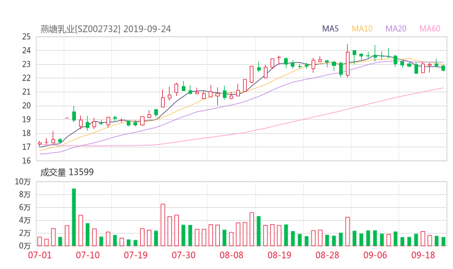This screenshot has height=269, width=453.
Task: Click the 17 price axis label
Action: [x=26, y=147]
